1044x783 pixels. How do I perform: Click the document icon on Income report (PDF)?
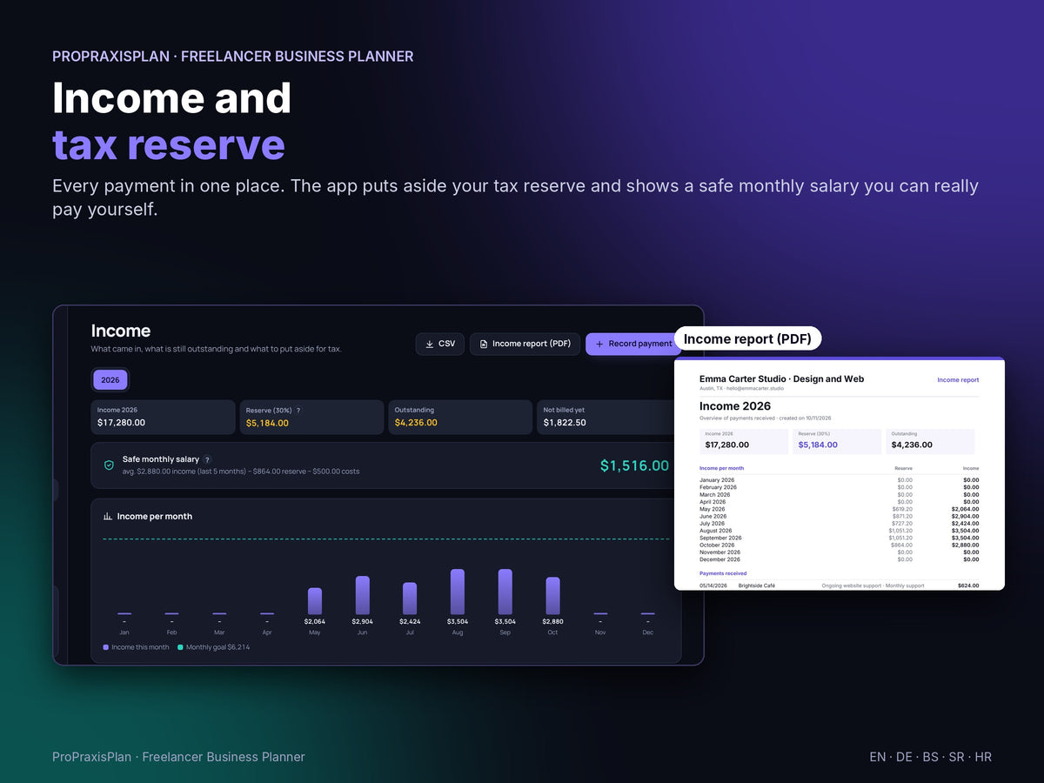click(484, 344)
